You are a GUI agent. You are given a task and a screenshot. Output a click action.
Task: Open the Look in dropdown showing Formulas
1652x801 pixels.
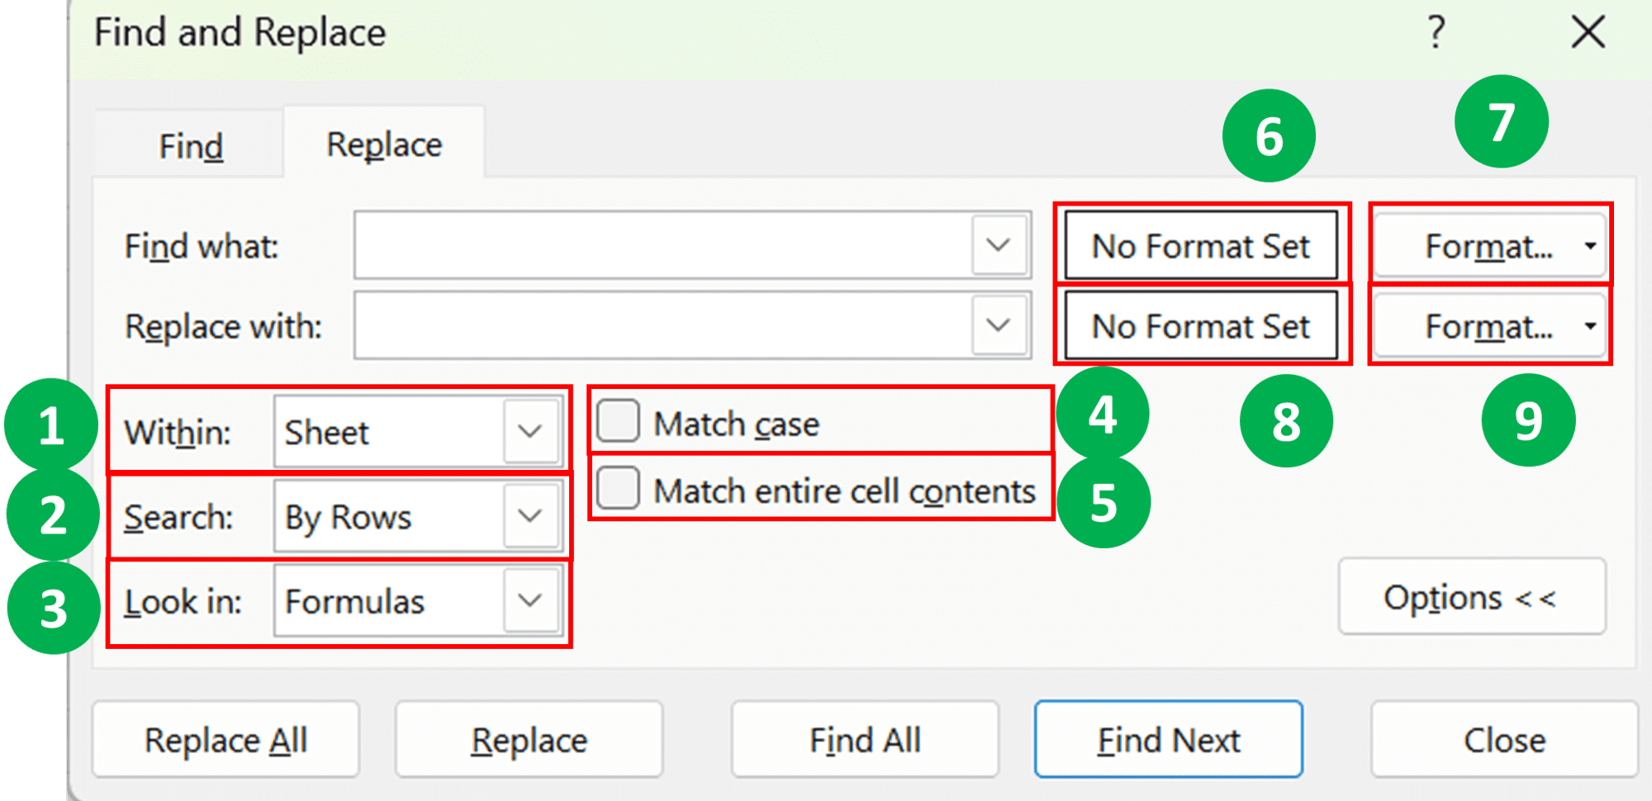pos(419,600)
